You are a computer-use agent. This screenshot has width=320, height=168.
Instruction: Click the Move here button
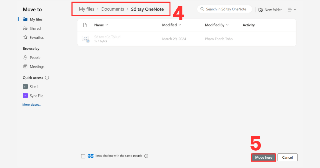click(x=263, y=157)
